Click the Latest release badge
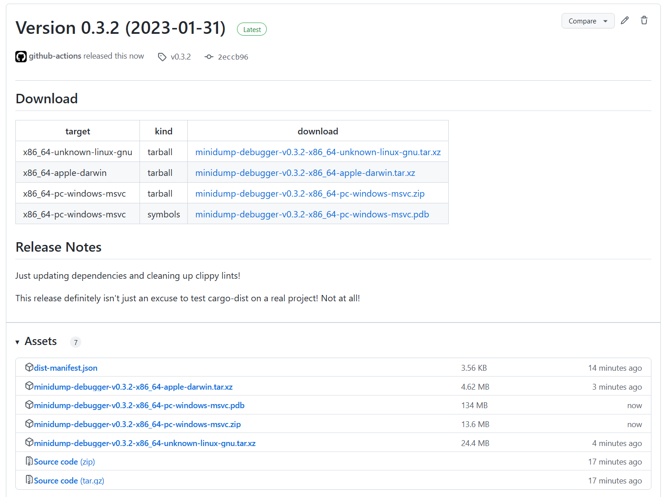Screen dimensions: 669x497 click(251, 29)
